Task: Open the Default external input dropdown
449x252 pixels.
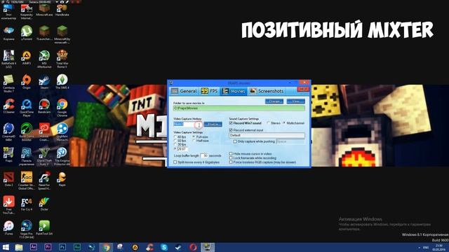Action: click(x=267, y=135)
